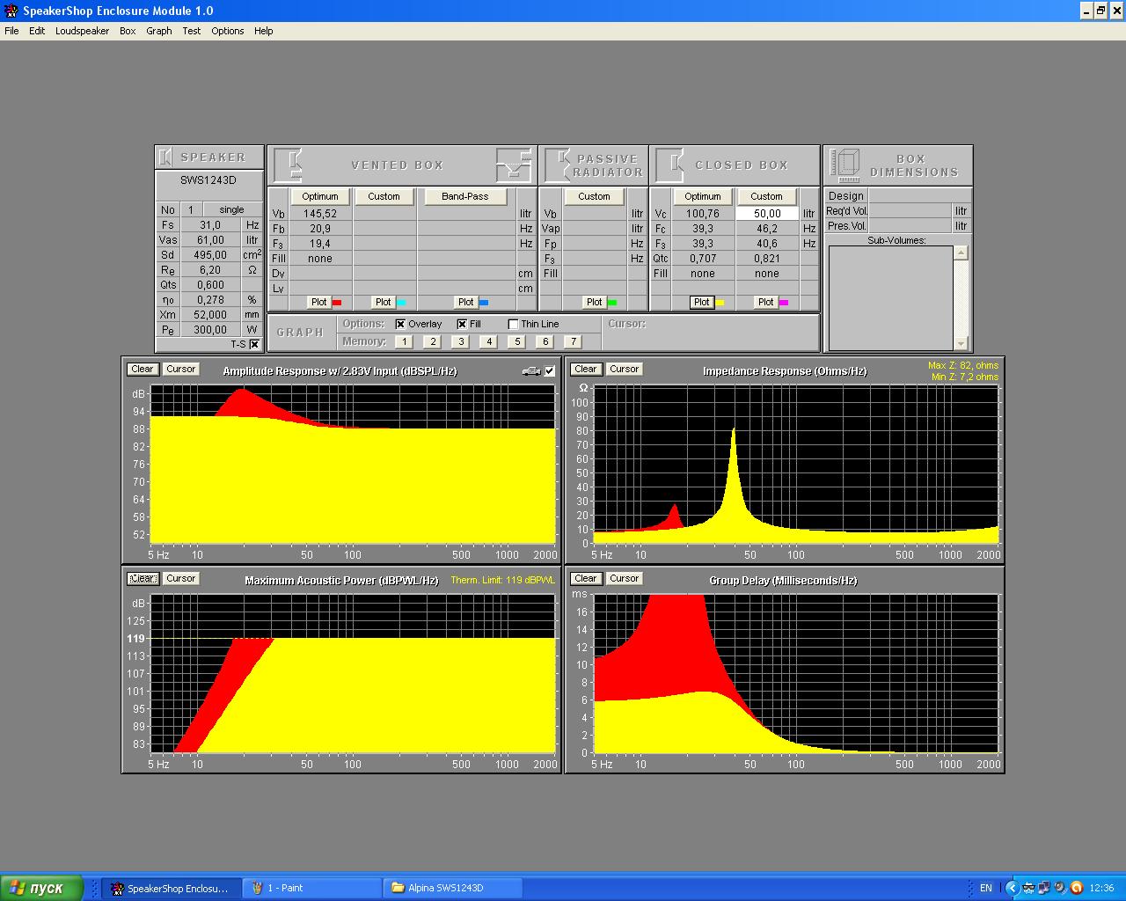Click the magenta Closed Box Custom plot swatch
This screenshot has width=1126, height=901.
(x=783, y=303)
